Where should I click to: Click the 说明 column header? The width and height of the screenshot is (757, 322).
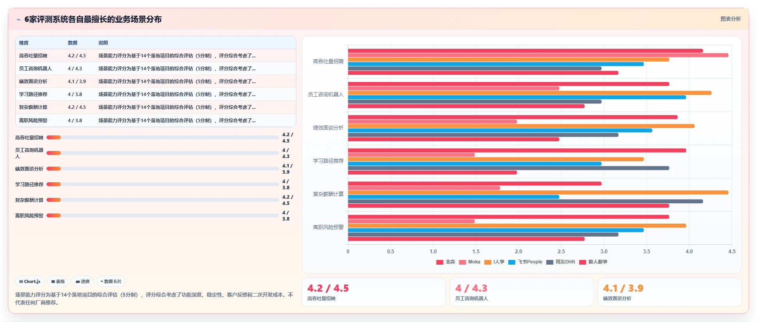103,43
